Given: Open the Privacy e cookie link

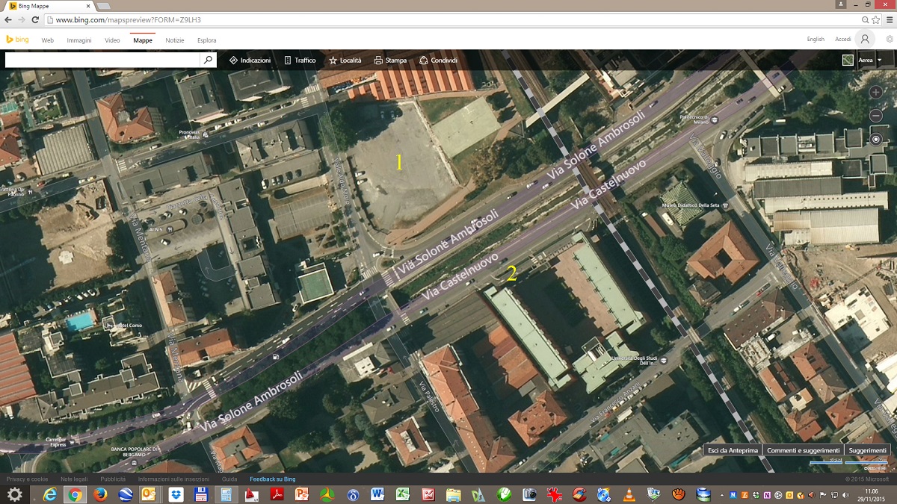Looking at the screenshot, I should pos(27,479).
